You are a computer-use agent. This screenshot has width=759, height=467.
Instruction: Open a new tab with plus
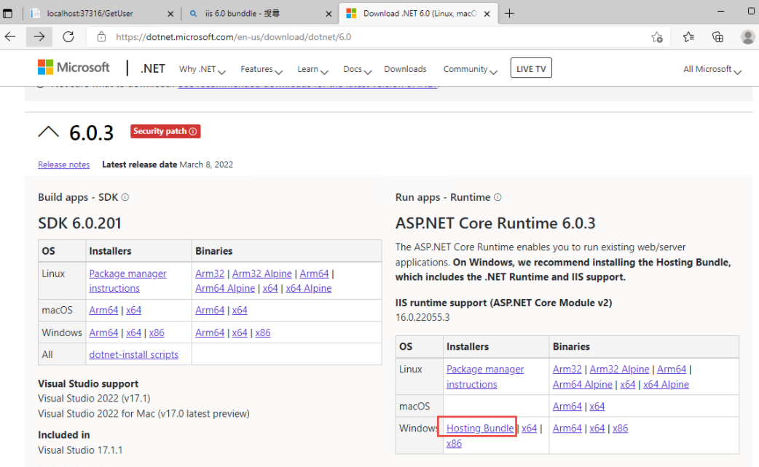(x=509, y=14)
